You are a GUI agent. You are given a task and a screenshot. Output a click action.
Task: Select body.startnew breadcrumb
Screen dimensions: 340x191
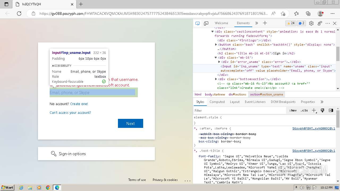coord(215,94)
